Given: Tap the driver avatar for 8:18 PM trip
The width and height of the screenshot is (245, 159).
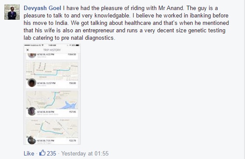Looking at the screenshot, I should click(31, 111).
